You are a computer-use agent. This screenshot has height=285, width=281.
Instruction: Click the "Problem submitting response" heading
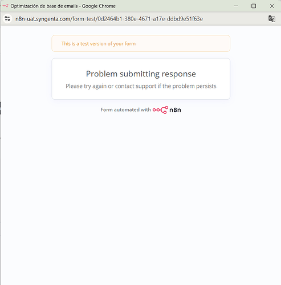141,74
